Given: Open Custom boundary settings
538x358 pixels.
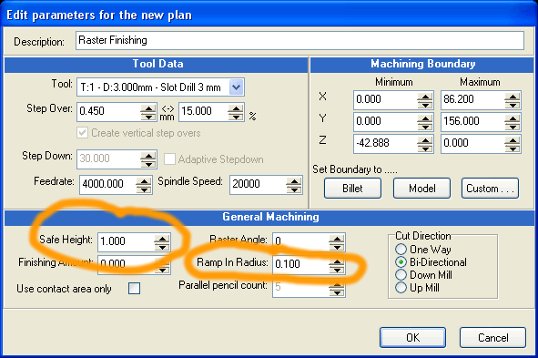Looking at the screenshot, I should pyautogui.click(x=491, y=188).
